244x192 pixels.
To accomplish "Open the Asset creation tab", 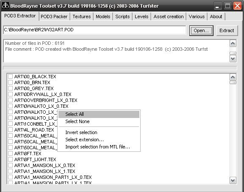I will [x=169, y=16].
